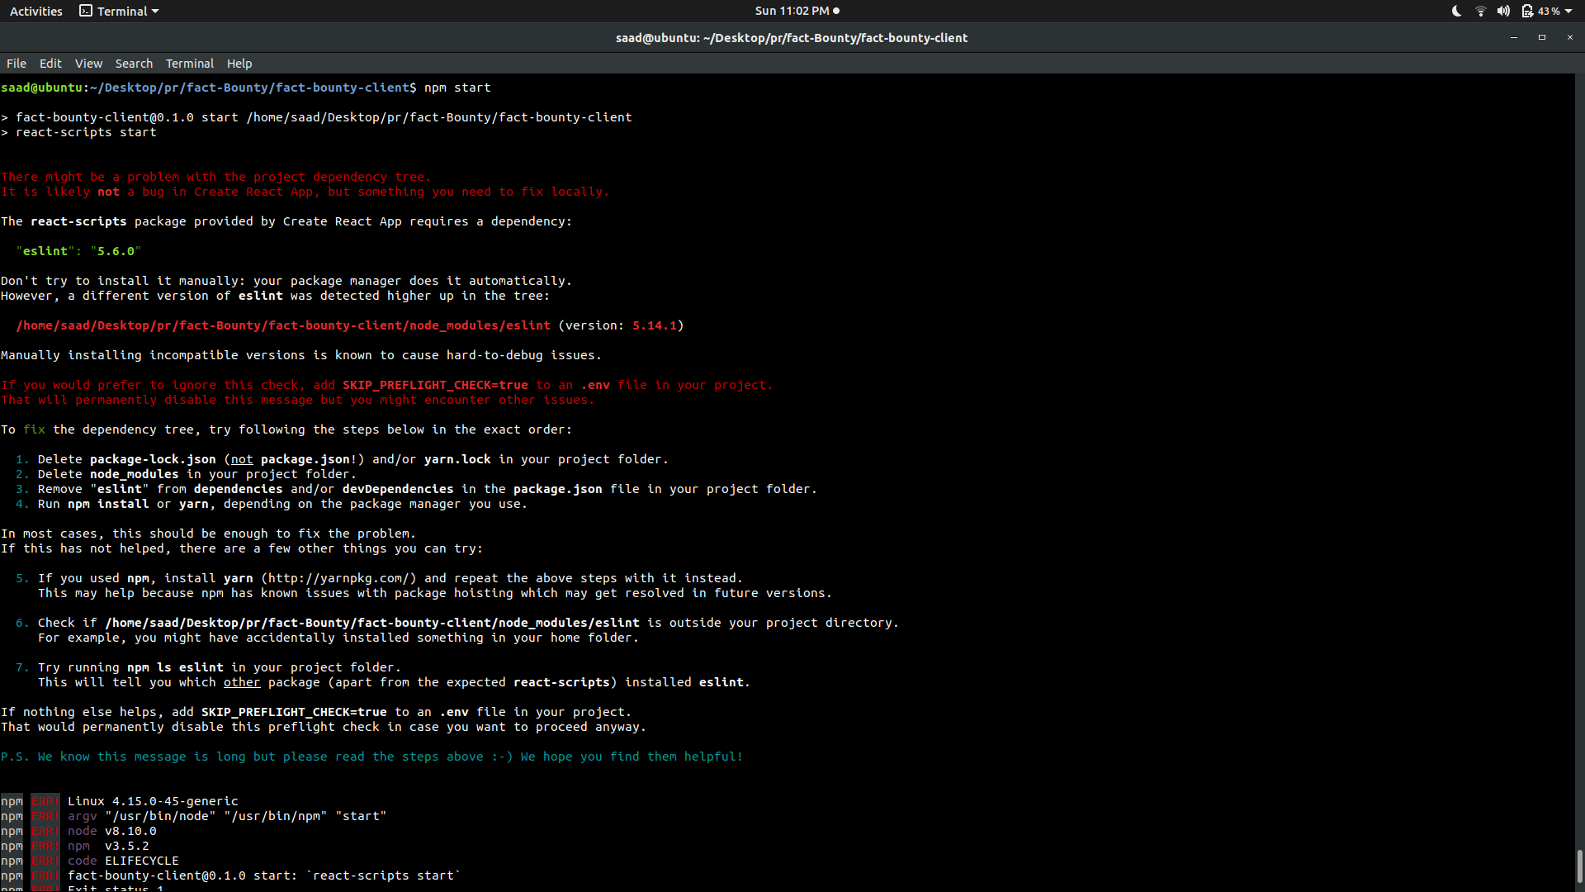Click the charging battery icon
The height and width of the screenshot is (892, 1585).
tap(1527, 11)
